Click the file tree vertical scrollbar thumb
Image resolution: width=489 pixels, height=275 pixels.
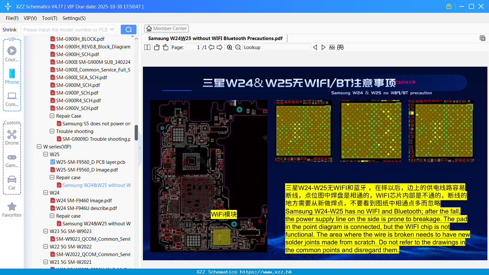tap(136, 133)
